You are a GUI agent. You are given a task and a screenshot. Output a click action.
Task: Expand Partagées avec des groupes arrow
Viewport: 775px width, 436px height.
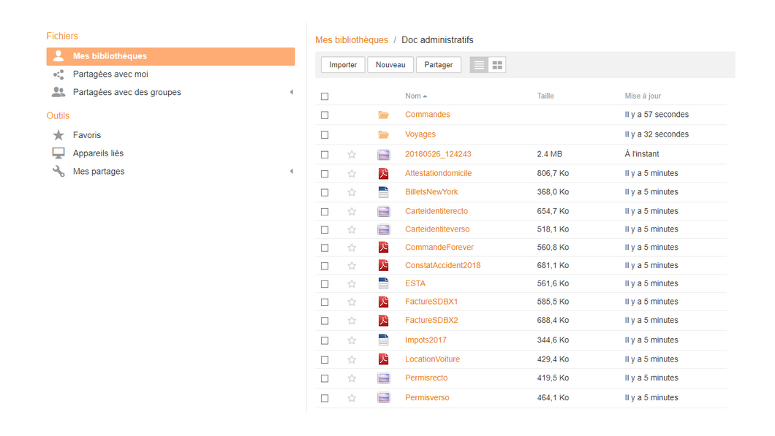coord(291,93)
